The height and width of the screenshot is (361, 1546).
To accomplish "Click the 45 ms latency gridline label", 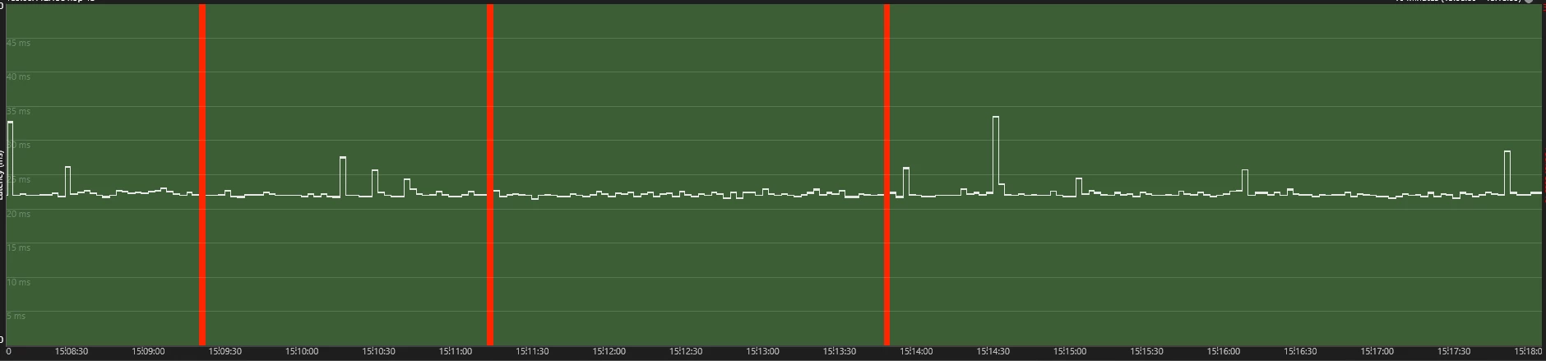I will tap(18, 42).
